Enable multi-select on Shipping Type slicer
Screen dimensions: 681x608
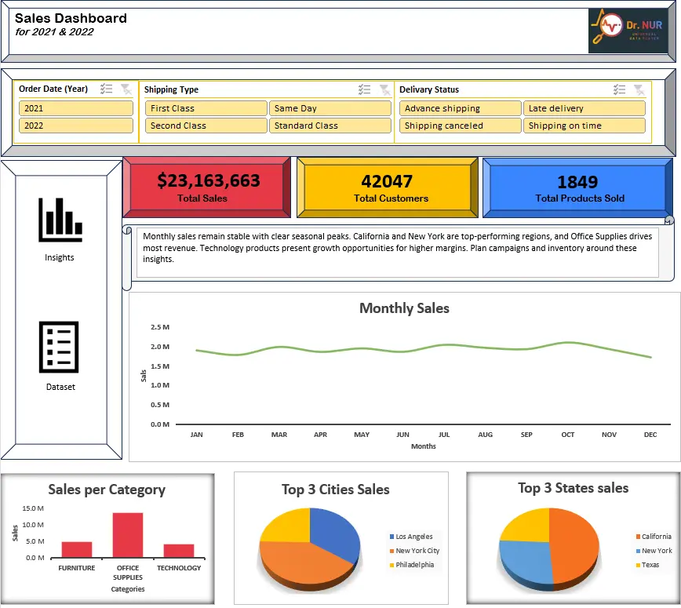pos(363,89)
